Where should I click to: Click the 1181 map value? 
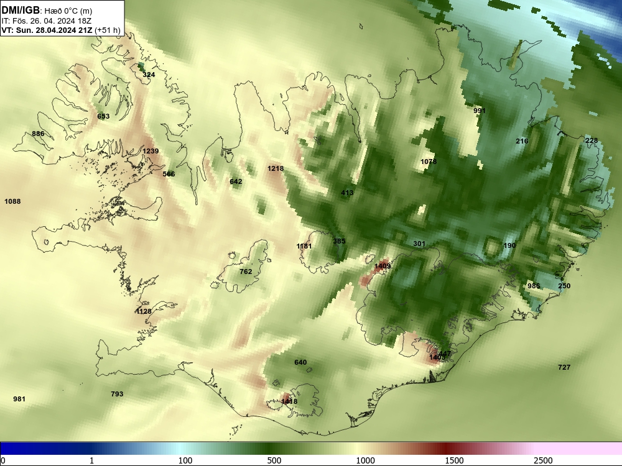click(304, 246)
